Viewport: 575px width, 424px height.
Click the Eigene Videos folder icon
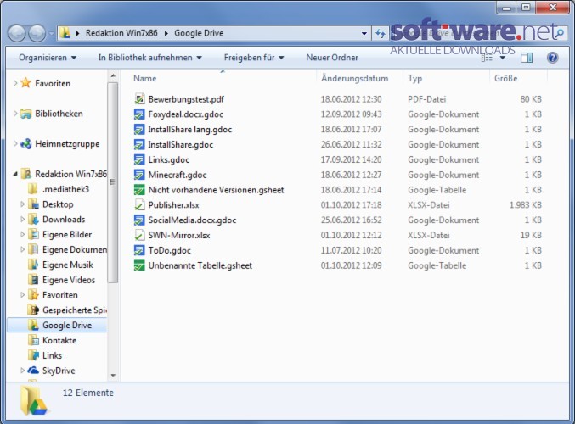(x=33, y=280)
